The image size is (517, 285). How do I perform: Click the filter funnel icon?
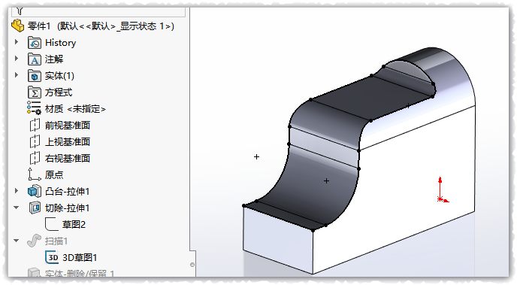pos(20,11)
